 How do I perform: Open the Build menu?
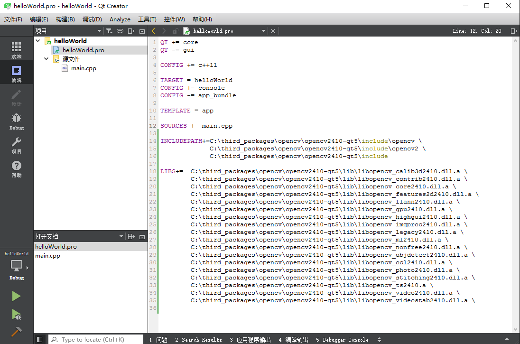pos(65,19)
